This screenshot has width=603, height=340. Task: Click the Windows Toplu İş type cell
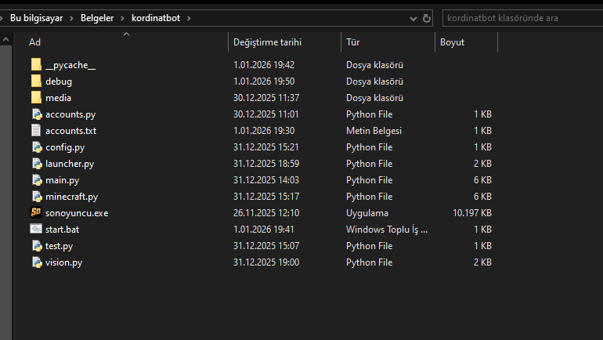point(387,230)
